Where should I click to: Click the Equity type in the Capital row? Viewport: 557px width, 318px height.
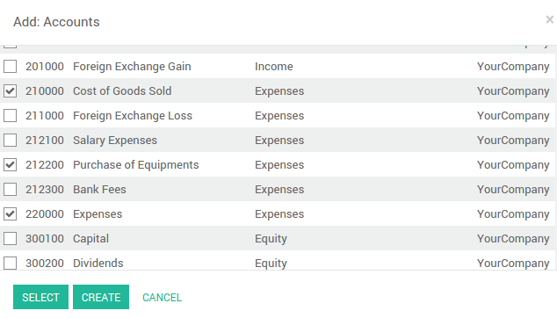pos(271,239)
